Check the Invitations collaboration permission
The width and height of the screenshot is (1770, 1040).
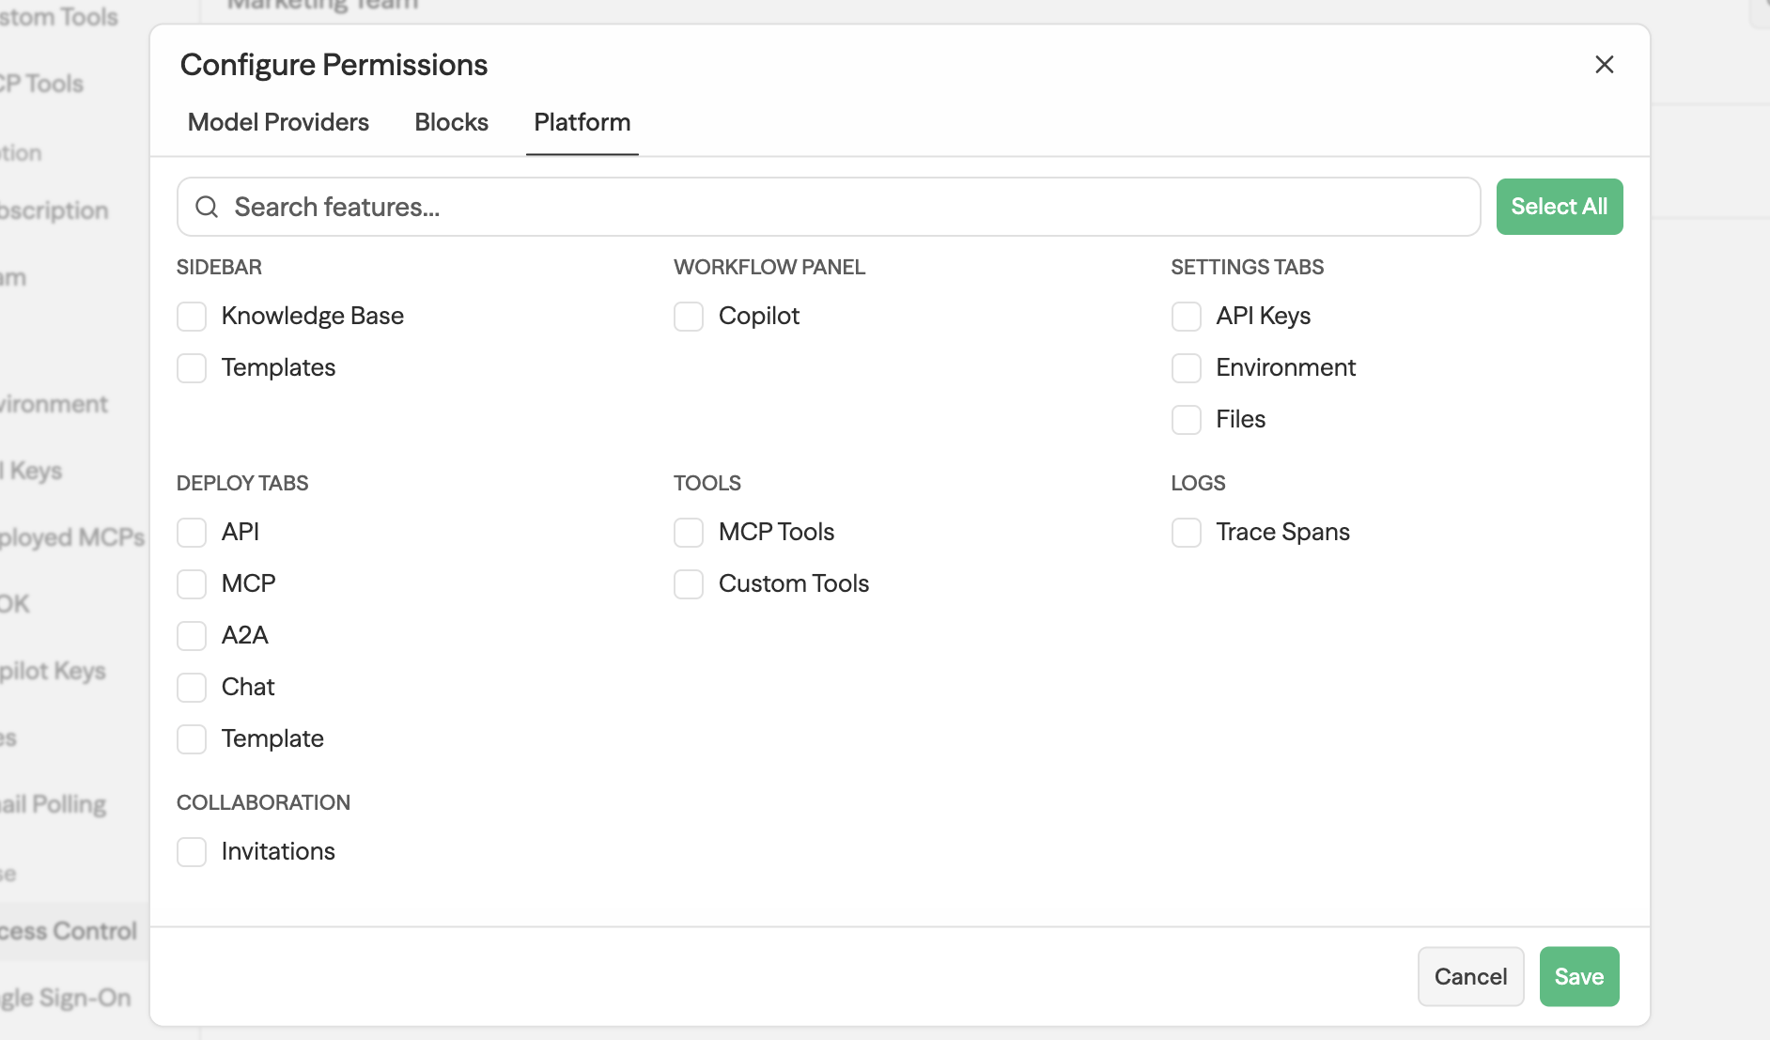[x=191, y=851]
